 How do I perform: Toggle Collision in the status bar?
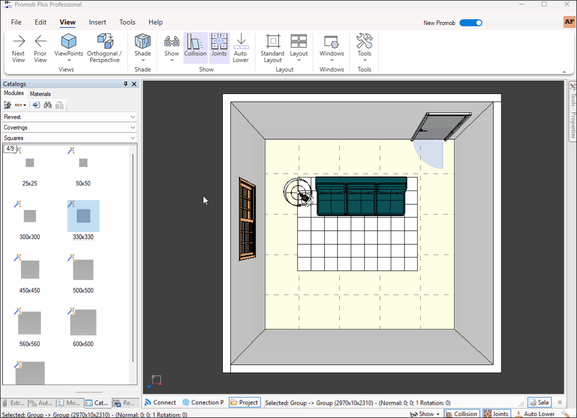point(462,414)
